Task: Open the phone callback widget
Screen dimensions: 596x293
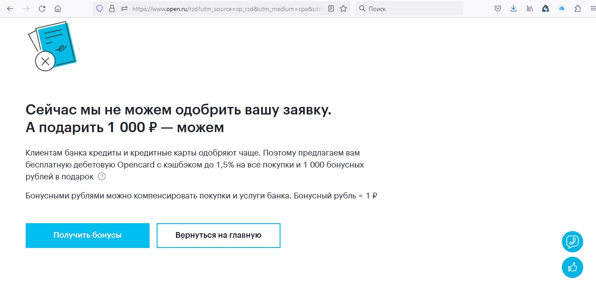Action: click(572, 242)
